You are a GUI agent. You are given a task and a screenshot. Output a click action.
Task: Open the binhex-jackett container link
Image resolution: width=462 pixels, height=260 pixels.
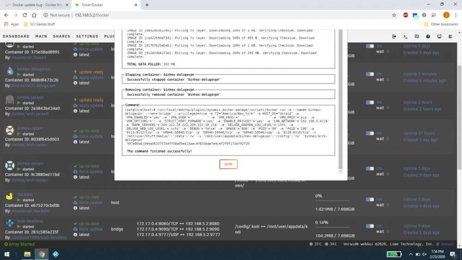click(x=30, y=97)
